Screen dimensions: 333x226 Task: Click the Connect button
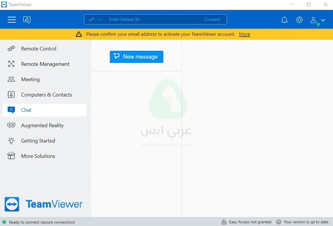[x=212, y=19]
